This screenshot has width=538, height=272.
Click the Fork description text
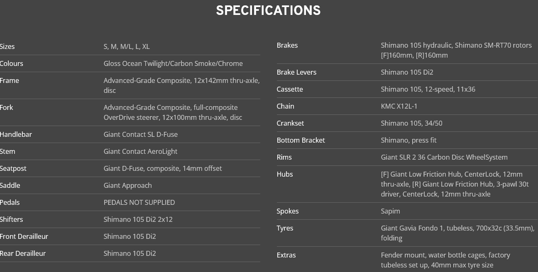coord(172,112)
